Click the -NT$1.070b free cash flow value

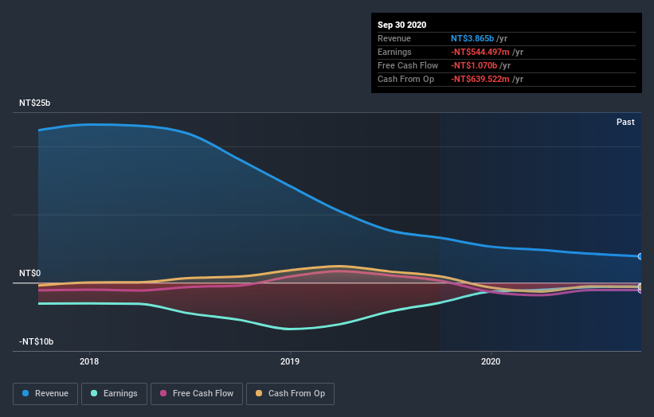(x=474, y=65)
